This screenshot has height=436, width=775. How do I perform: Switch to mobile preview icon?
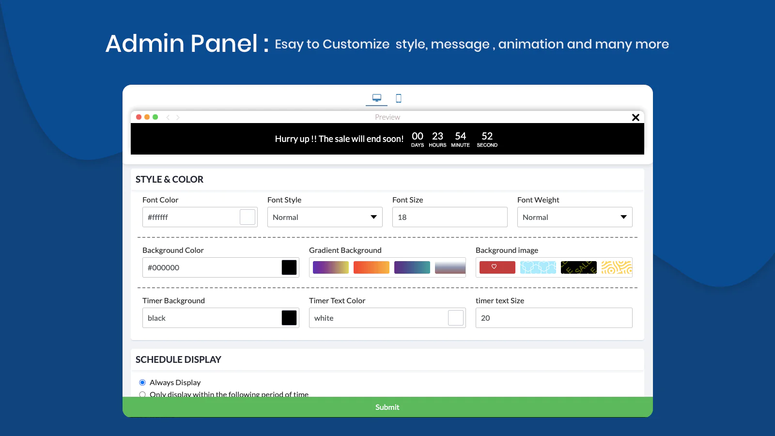coord(399,98)
